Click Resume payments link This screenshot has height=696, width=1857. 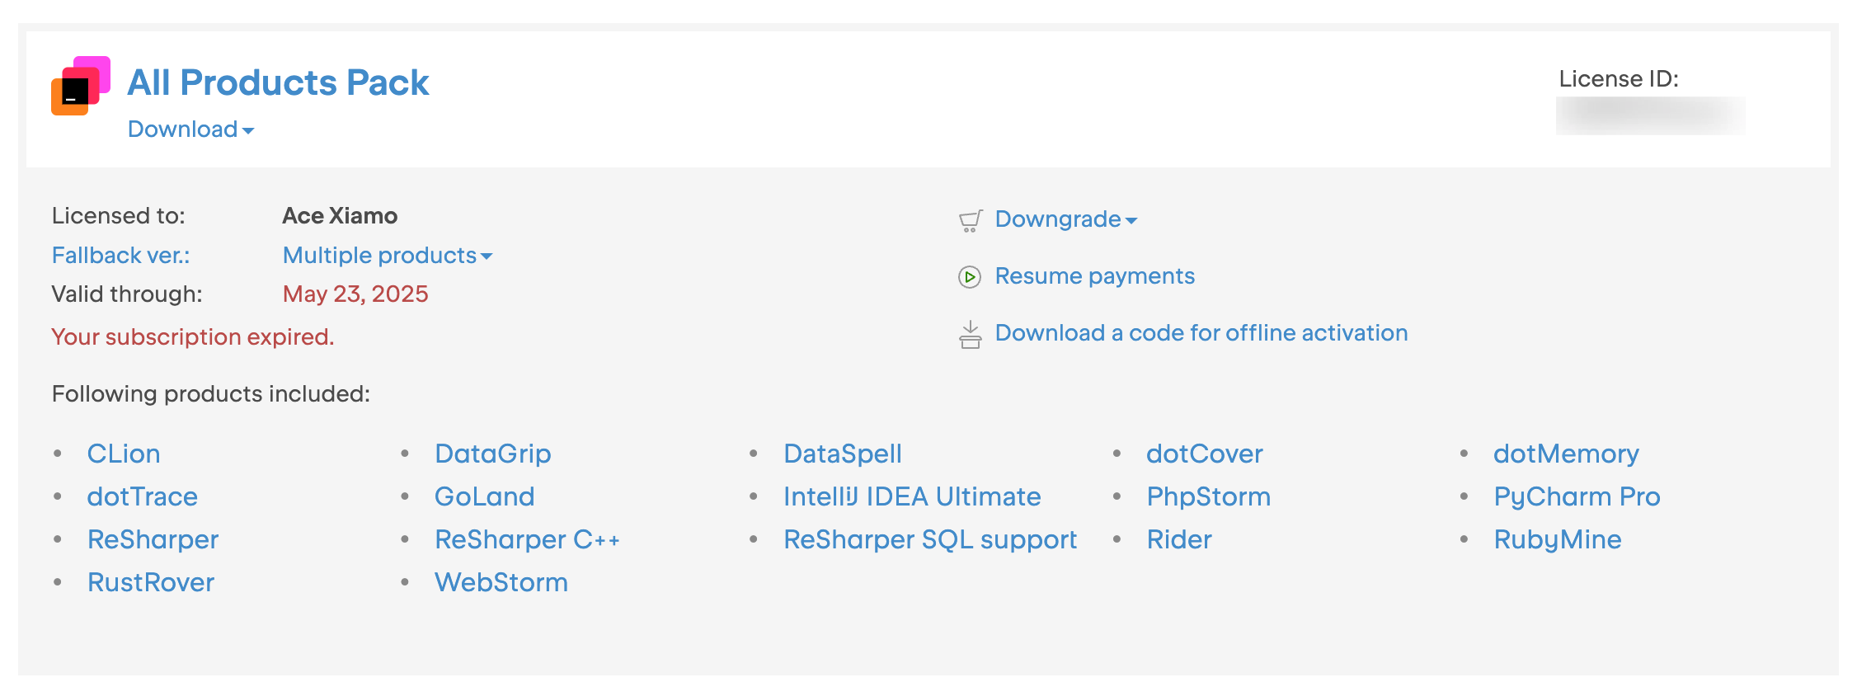coord(1094,276)
